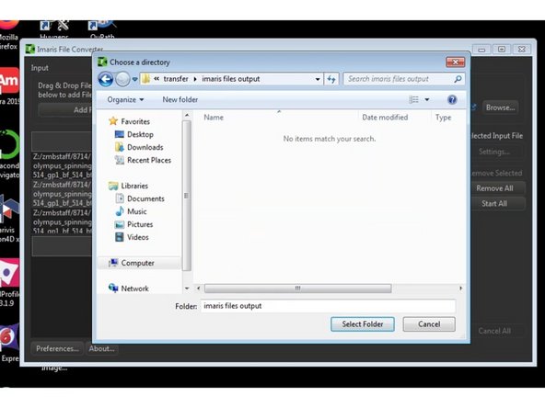
Task: Open About in Imaris File Converter
Action: 101,348
